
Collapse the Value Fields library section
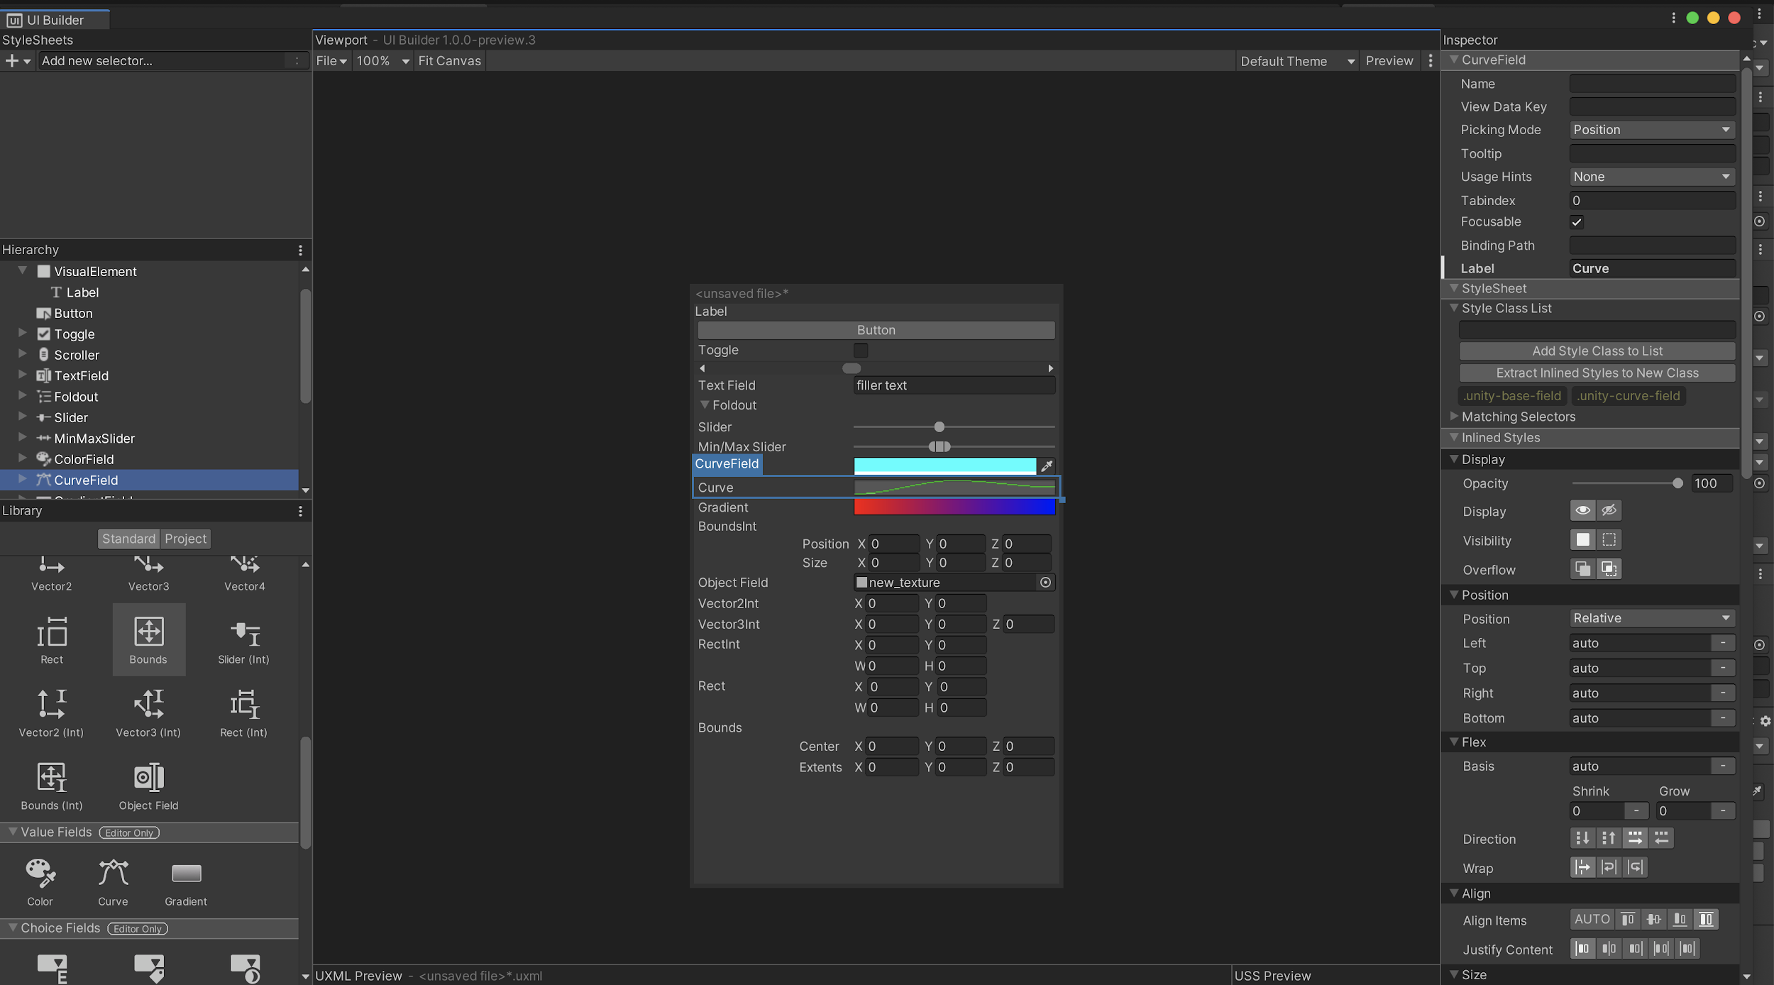click(12, 832)
